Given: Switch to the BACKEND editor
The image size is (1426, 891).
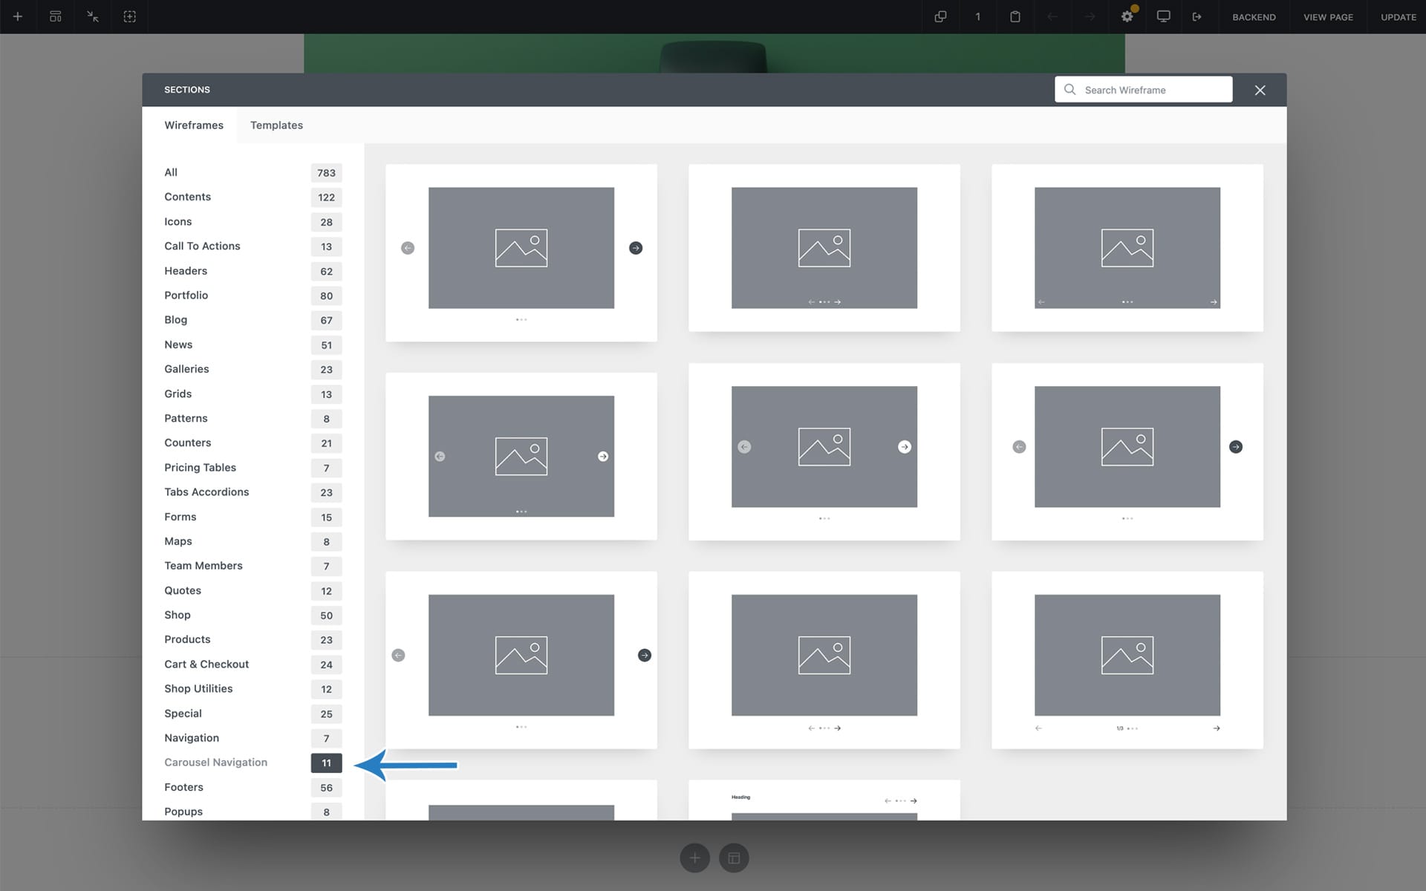Looking at the screenshot, I should pyautogui.click(x=1254, y=17).
